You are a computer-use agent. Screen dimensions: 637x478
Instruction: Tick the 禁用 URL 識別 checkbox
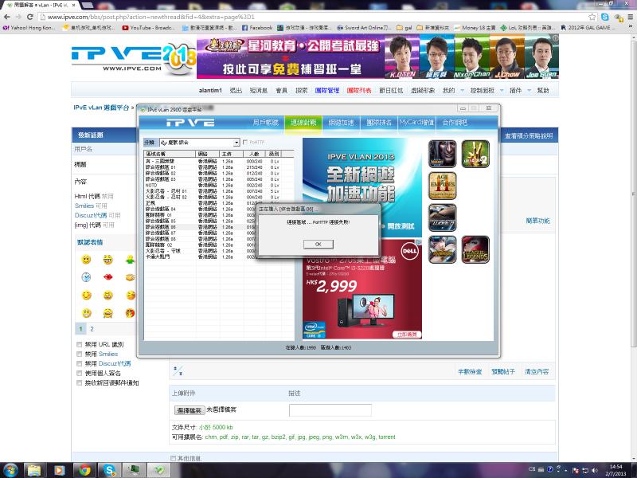(79, 344)
